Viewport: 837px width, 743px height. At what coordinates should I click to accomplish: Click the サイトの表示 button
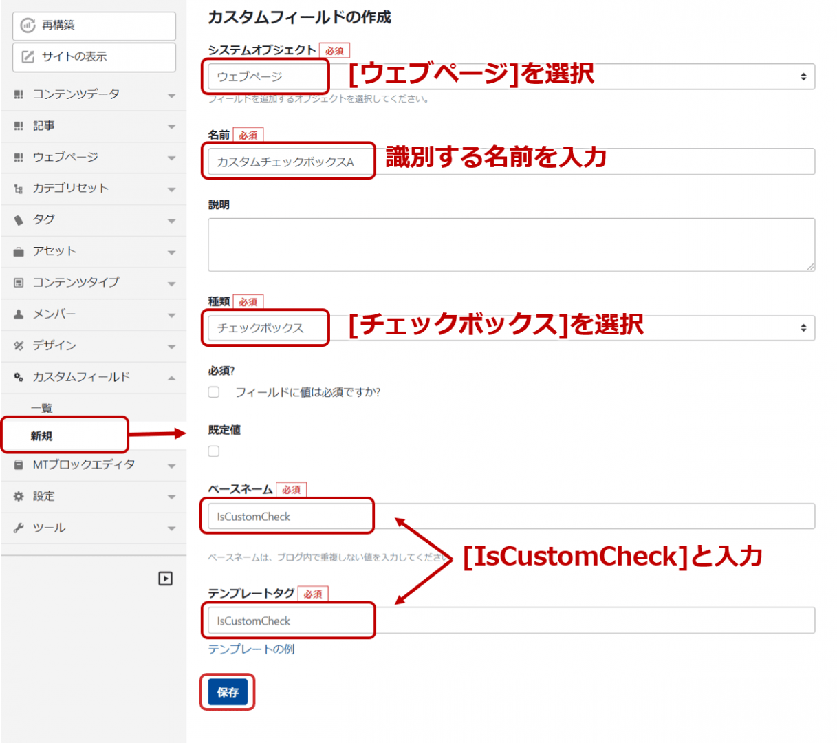pos(94,57)
